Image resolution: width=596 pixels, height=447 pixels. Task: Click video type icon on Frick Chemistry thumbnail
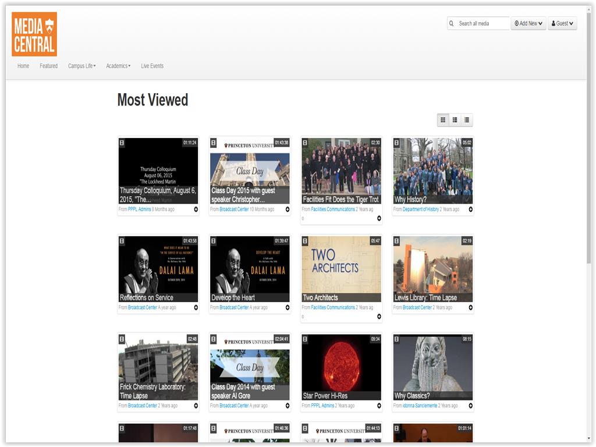click(x=122, y=339)
